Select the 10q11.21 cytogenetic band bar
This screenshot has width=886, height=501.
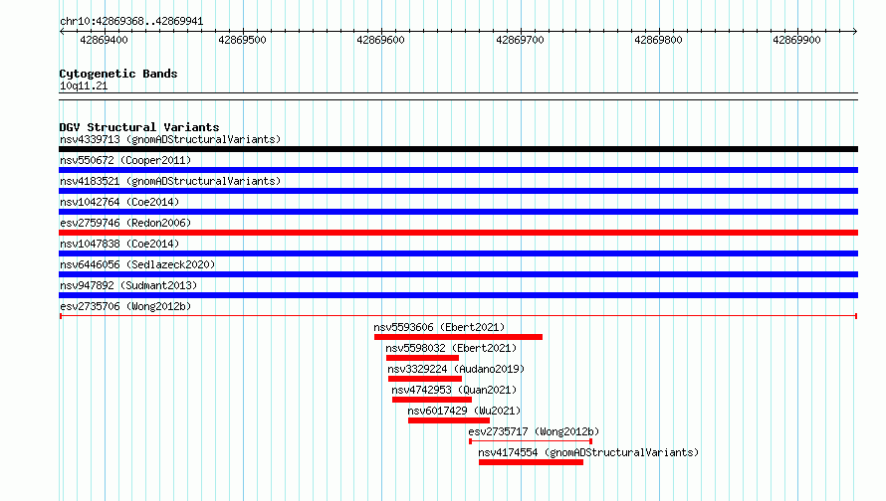[458, 96]
